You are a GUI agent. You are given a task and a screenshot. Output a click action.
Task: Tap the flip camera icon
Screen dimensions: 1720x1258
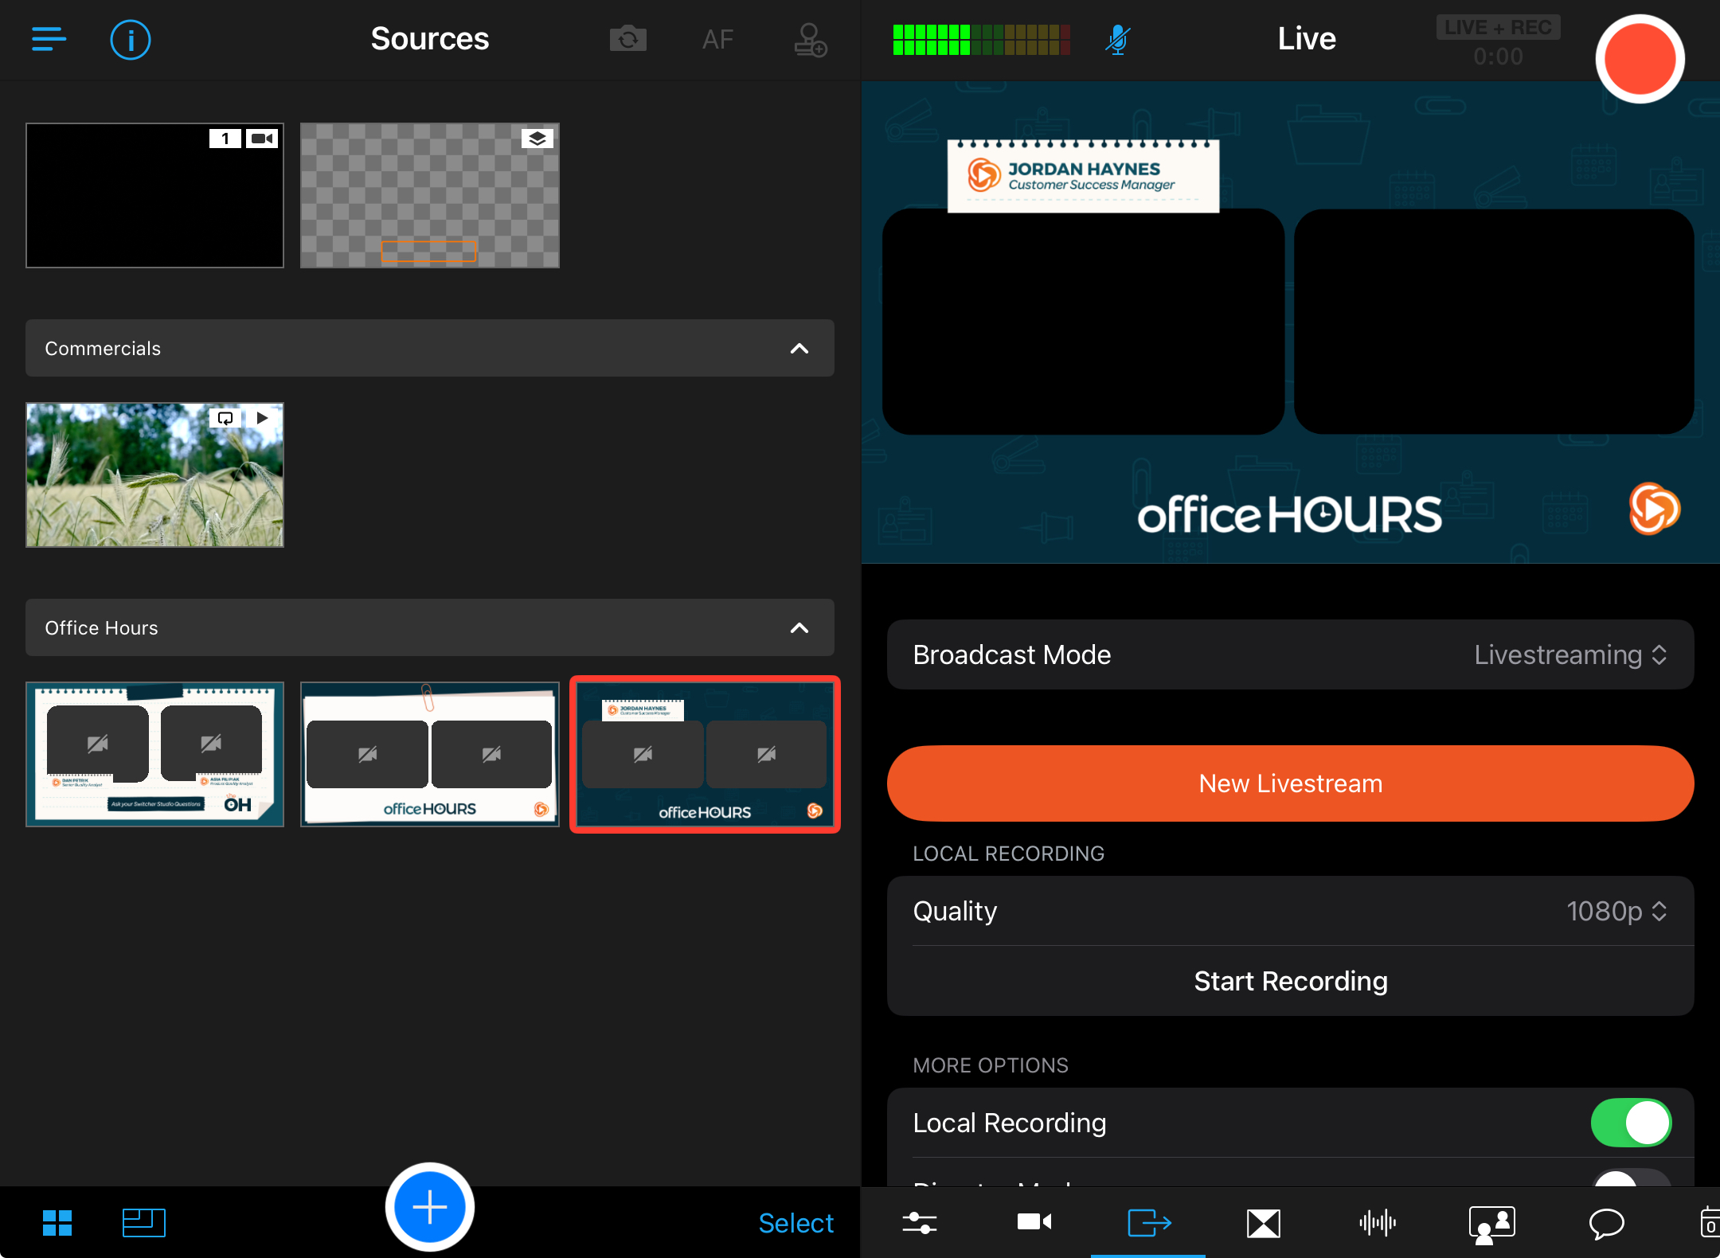click(x=627, y=39)
